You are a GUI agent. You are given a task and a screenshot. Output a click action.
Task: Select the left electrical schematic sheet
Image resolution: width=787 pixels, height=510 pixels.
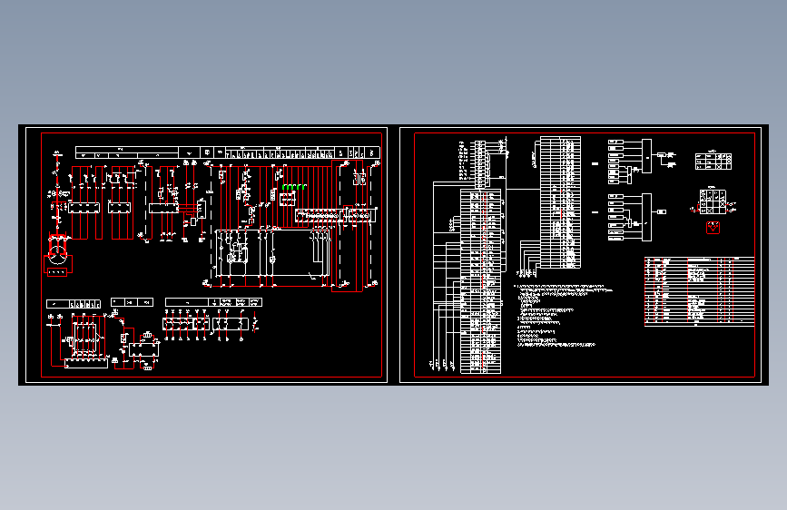206,255
